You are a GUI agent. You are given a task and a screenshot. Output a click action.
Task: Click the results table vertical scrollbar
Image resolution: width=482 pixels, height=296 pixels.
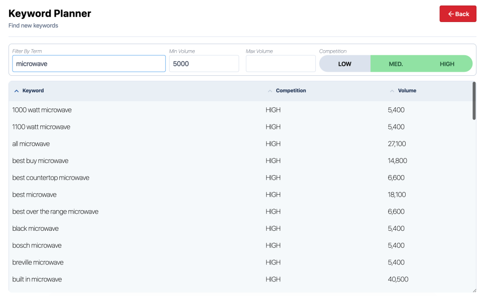click(x=474, y=101)
